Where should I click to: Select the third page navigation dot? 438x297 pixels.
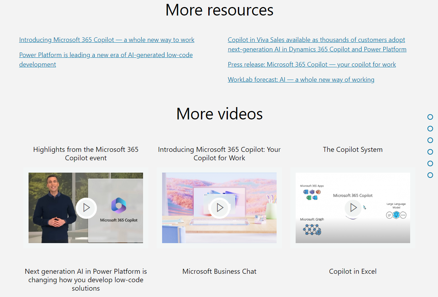tap(430, 140)
